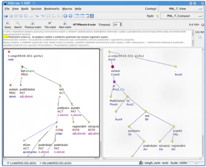Screen dimensions: 206x167
Task: Click the third magnifier find icon
Action: [x=59, y=16]
